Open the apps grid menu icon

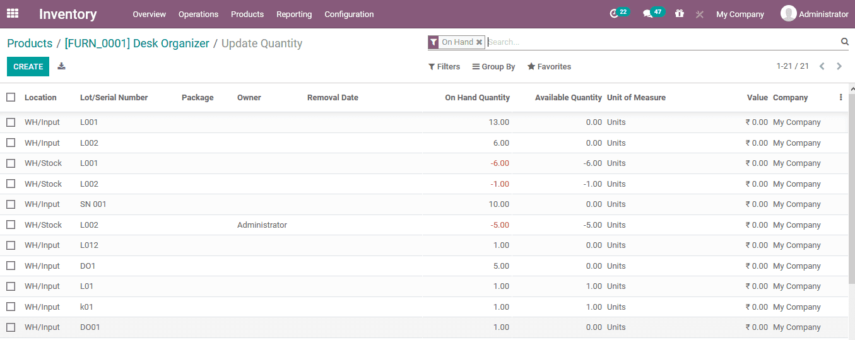click(x=13, y=13)
